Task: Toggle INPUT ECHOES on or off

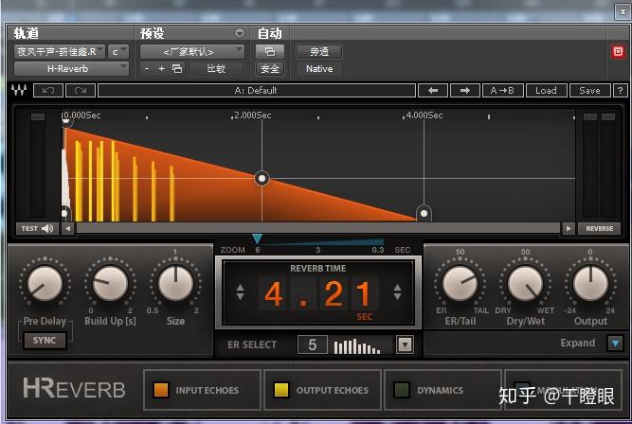Action: pyautogui.click(x=161, y=390)
